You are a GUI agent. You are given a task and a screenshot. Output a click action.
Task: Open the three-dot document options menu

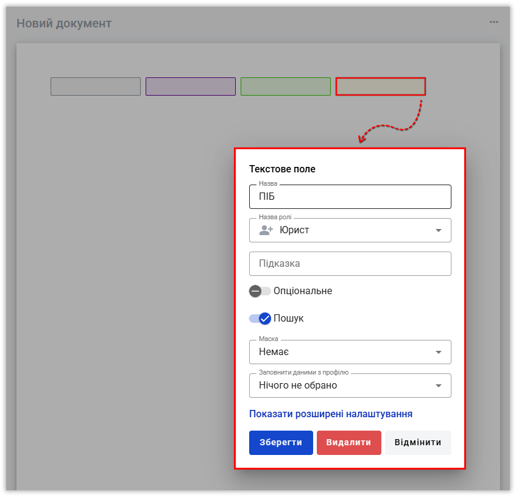tap(493, 23)
